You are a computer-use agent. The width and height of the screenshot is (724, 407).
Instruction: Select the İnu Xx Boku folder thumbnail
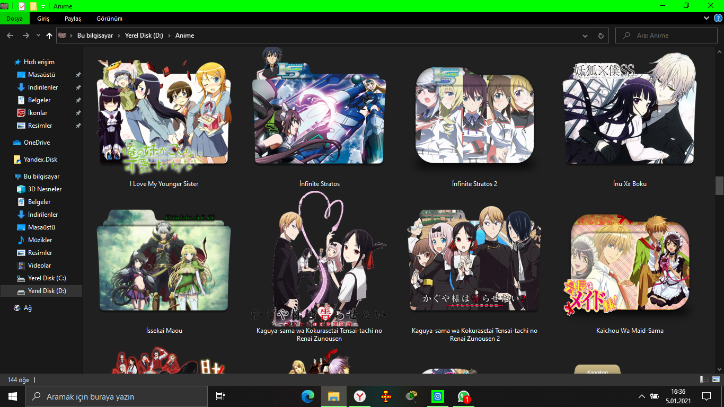point(630,109)
